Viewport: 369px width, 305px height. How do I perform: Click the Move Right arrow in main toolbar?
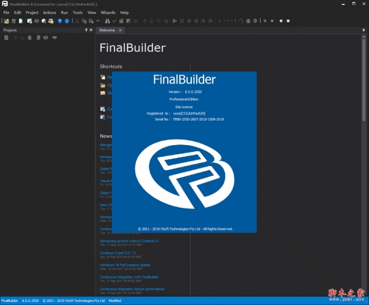(166, 21)
